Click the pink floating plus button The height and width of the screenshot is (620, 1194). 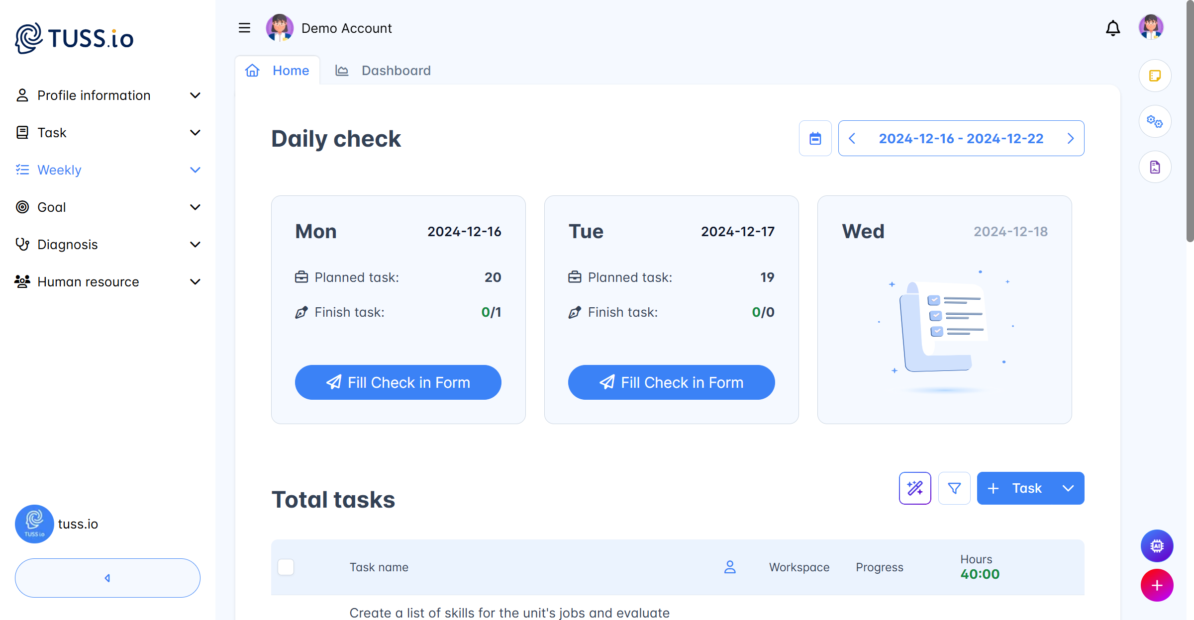pos(1157,585)
